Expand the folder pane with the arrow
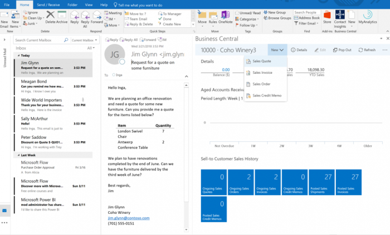The height and width of the screenshot is (235, 390). [x=4, y=39]
